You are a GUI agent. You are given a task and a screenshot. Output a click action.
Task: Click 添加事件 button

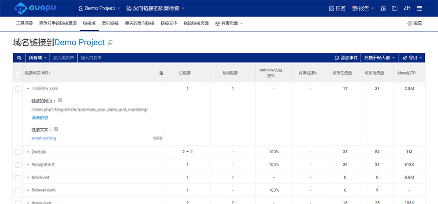click(346, 58)
